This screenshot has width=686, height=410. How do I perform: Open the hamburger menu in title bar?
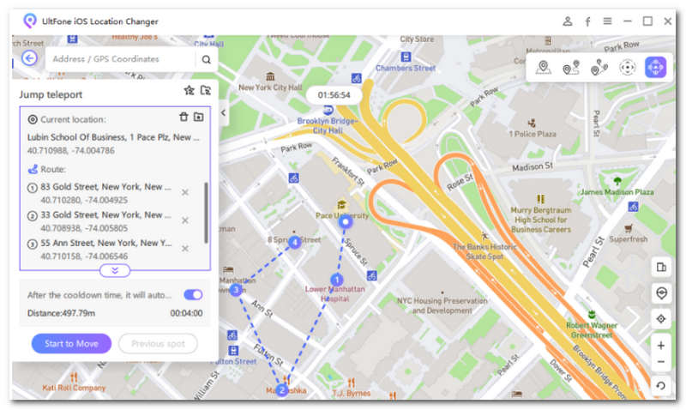point(607,21)
